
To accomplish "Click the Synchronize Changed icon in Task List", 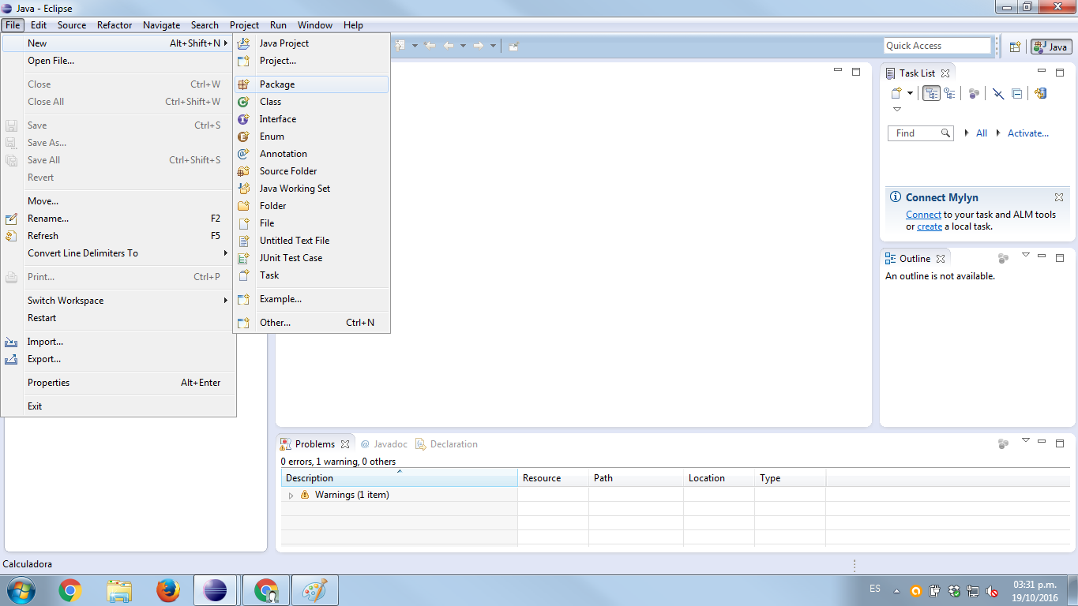I will [1040, 93].
